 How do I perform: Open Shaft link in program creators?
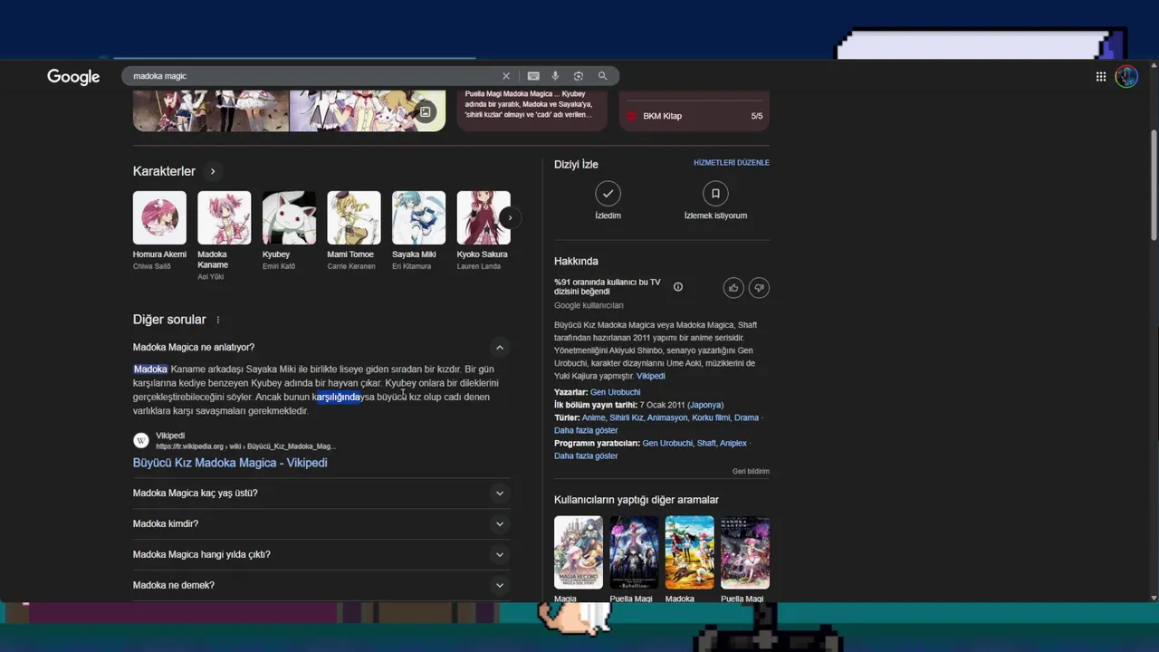[705, 443]
